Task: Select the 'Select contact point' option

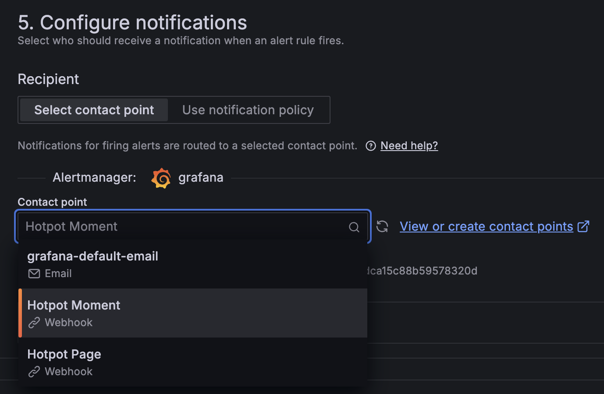Action: 94,110
